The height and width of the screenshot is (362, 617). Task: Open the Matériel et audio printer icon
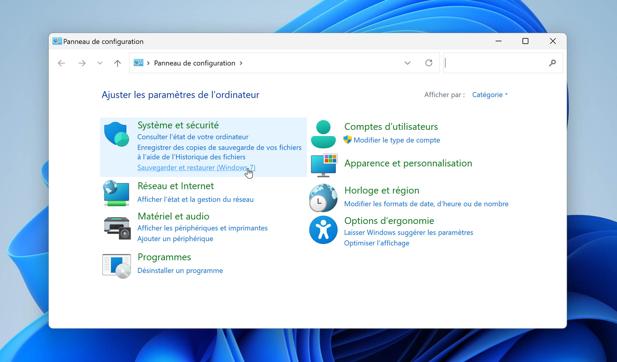[x=117, y=228]
